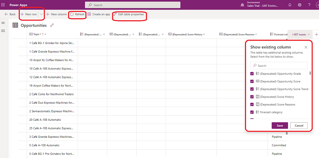Close the Show existing column panel
The width and height of the screenshot is (319, 158).
(306, 47)
